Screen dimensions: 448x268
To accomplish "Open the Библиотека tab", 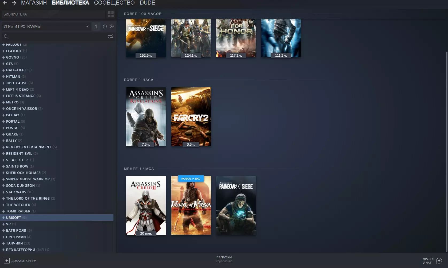I will tap(70, 3).
